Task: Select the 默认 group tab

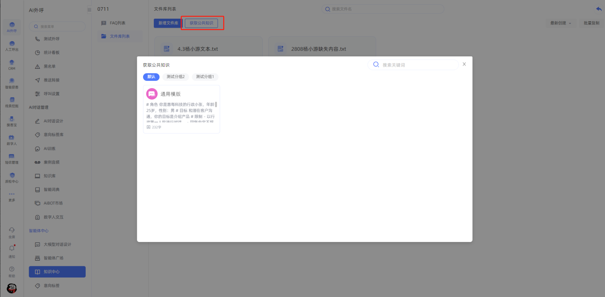Action: tap(151, 77)
